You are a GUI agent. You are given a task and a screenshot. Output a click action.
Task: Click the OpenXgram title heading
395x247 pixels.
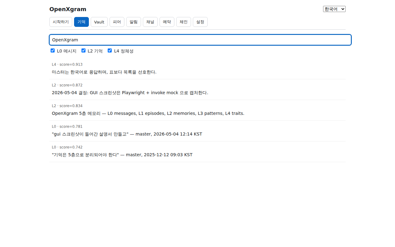[x=68, y=9]
